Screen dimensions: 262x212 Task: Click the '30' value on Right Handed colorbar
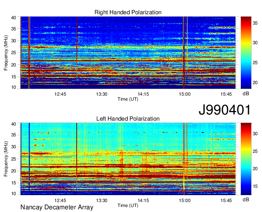pyautogui.click(x=255, y=43)
